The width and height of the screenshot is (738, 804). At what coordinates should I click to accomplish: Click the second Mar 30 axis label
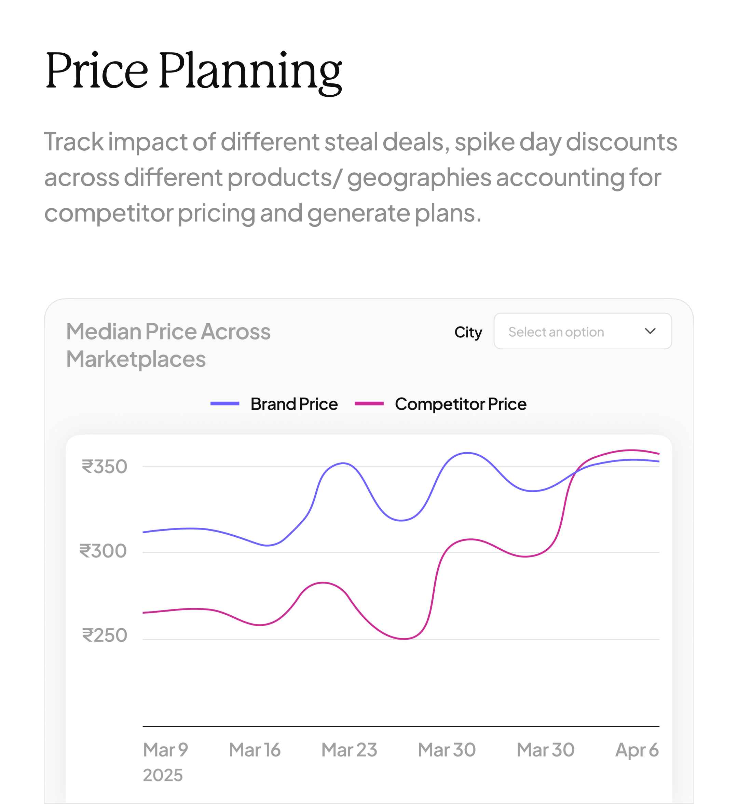coord(546,750)
